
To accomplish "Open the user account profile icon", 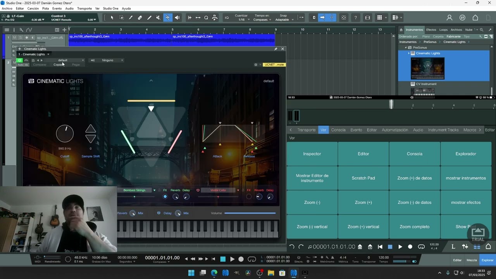I will click(449, 17).
